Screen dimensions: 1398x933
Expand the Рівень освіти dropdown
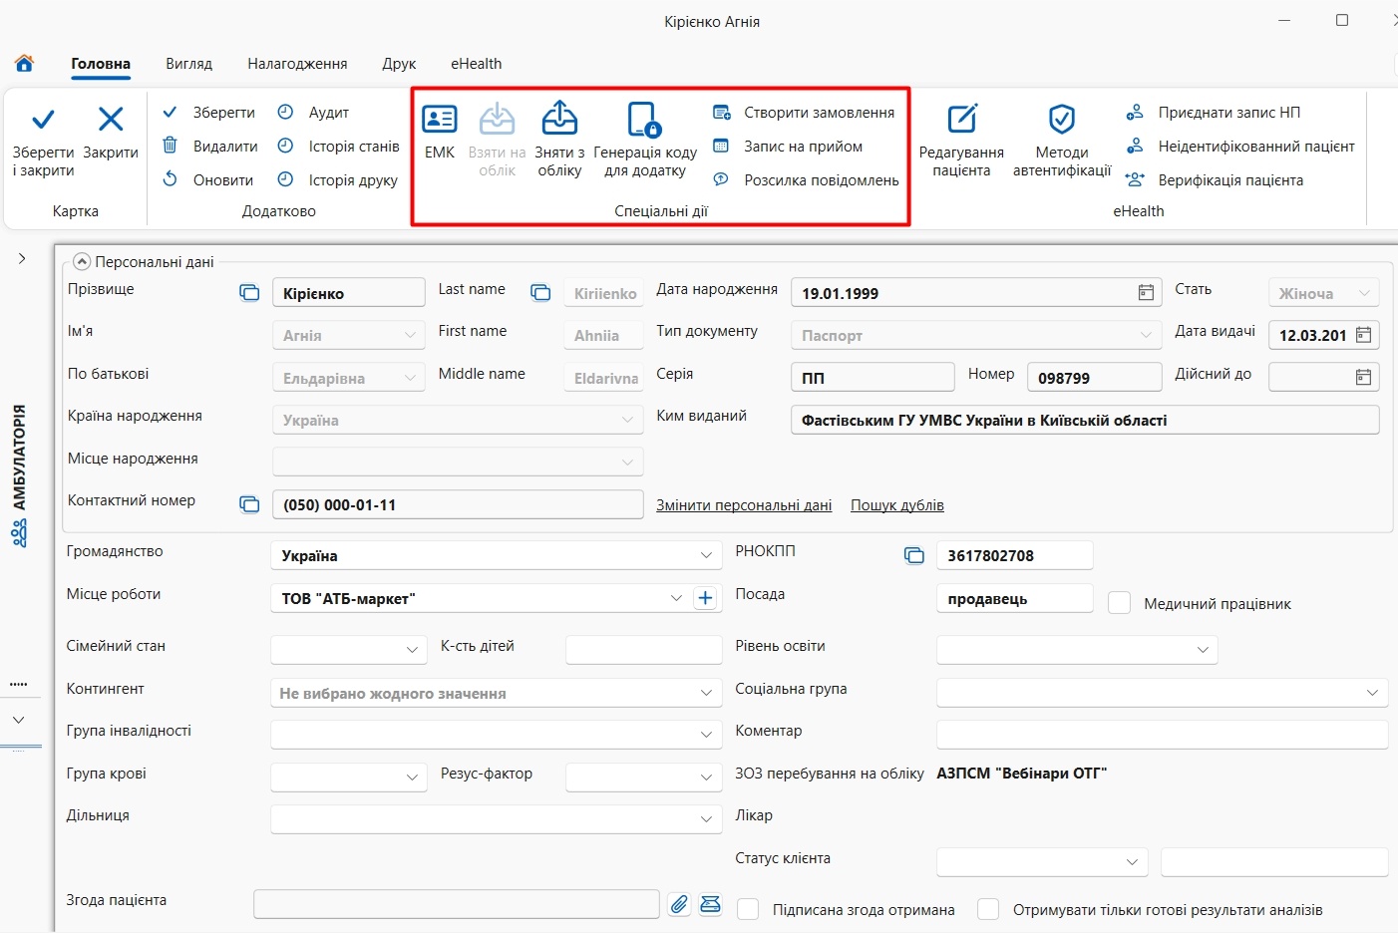pos(1202,650)
